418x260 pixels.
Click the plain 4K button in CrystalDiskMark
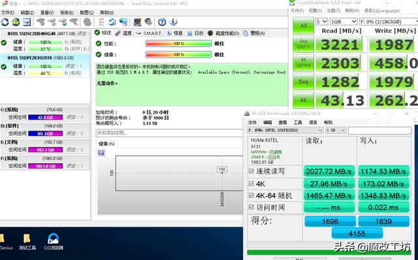[x=303, y=100]
